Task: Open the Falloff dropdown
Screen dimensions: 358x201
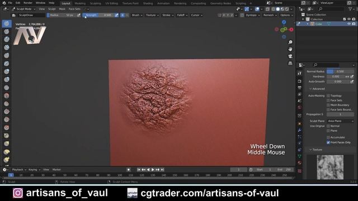Action: click(182, 15)
